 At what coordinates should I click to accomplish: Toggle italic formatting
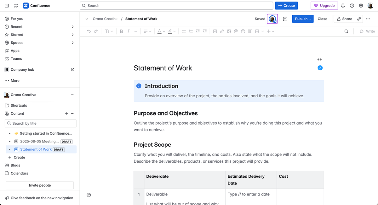[x=128, y=31]
